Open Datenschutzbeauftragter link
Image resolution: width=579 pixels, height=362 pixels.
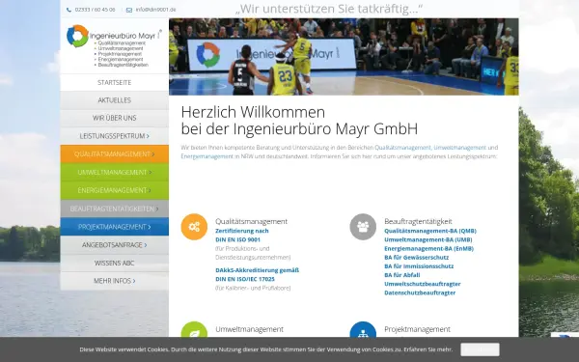click(x=420, y=292)
